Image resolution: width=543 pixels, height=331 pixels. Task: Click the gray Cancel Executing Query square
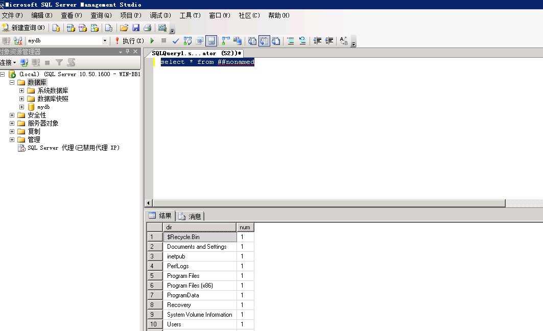164,40
